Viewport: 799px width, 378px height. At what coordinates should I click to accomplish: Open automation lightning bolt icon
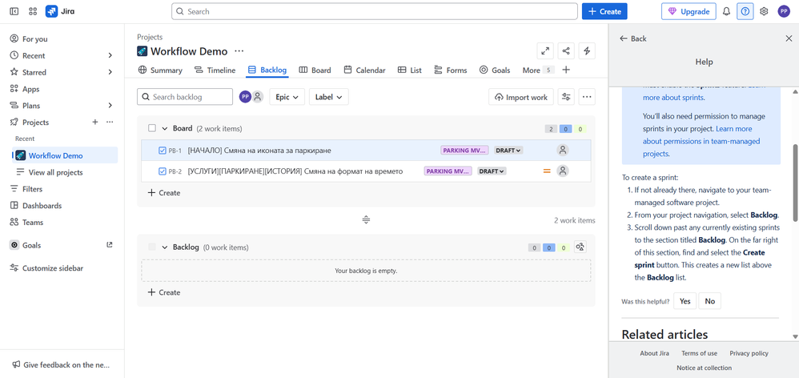pos(587,51)
